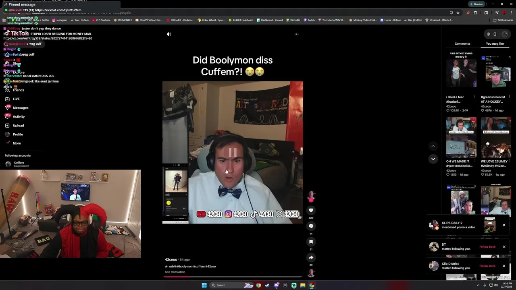The height and width of the screenshot is (290, 516).
Task: Share the video using the arrow icon
Action: [x=311, y=257]
